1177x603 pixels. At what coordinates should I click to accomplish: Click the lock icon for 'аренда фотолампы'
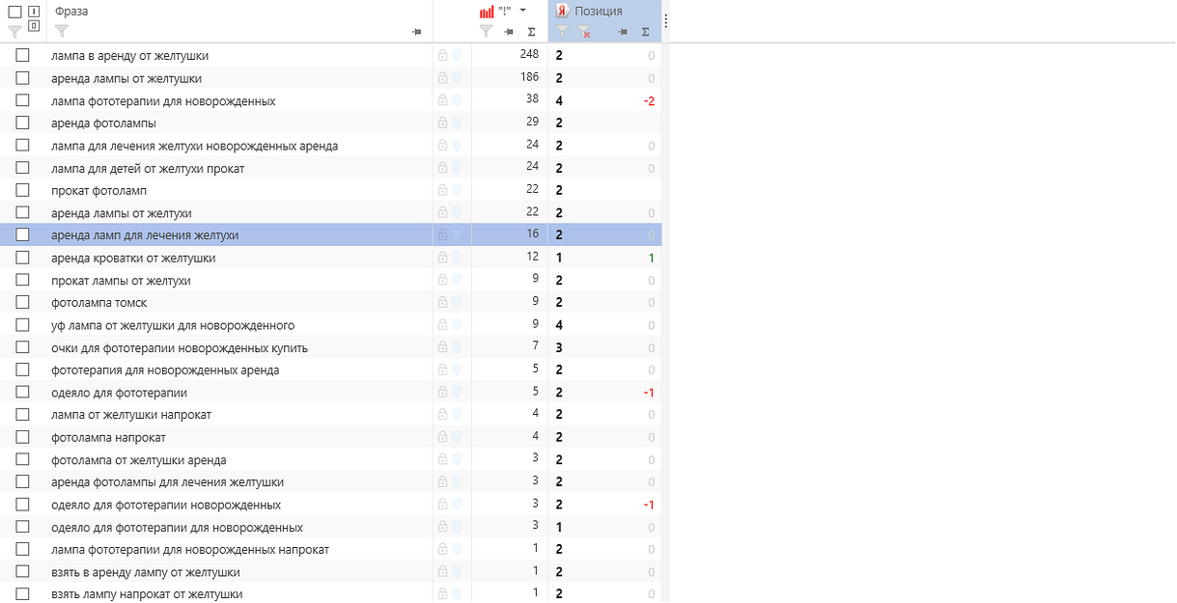[x=442, y=123]
